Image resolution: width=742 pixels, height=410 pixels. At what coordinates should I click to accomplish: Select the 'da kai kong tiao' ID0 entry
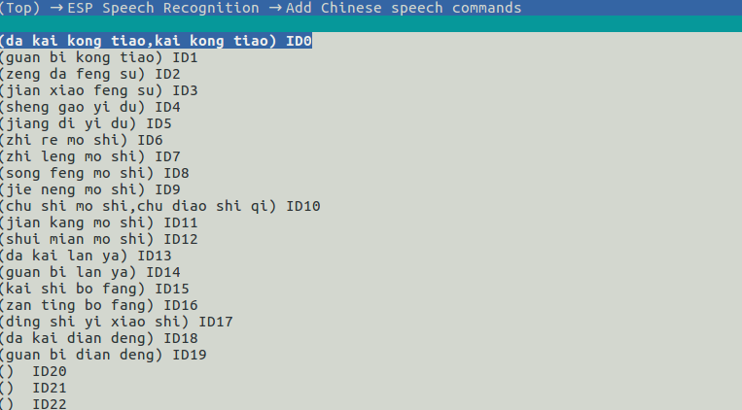[x=156, y=41]
